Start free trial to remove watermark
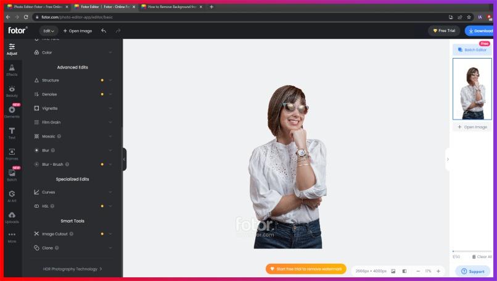 (306, 269)
